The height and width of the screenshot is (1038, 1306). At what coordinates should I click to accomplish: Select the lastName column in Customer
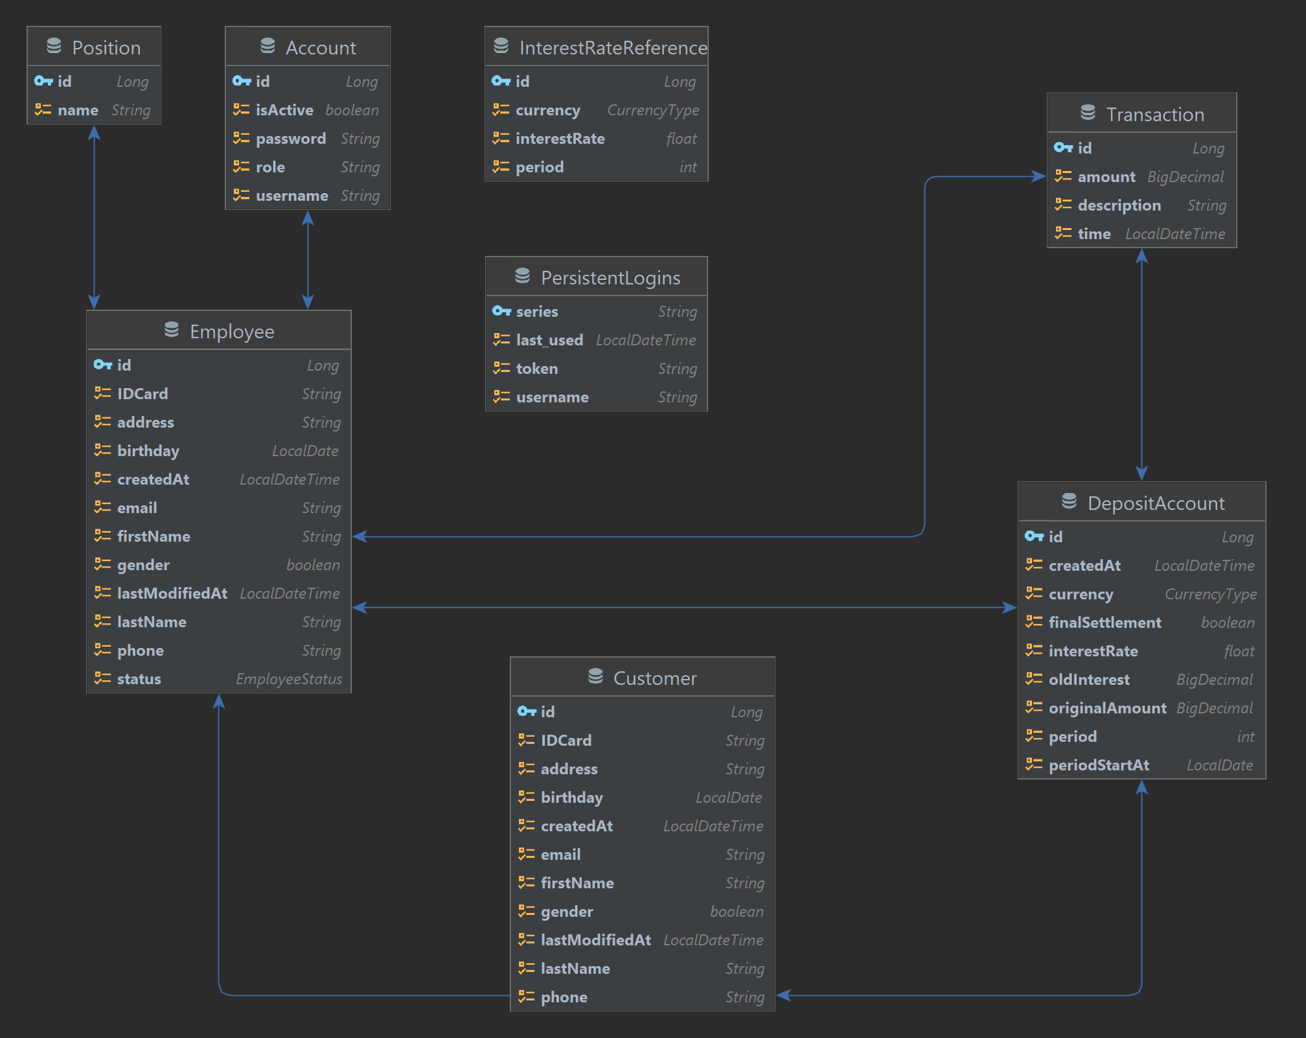[x=643, y=968]
